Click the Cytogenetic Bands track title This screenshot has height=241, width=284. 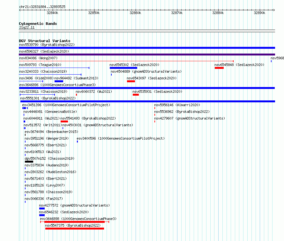click(x=38, y=24)
